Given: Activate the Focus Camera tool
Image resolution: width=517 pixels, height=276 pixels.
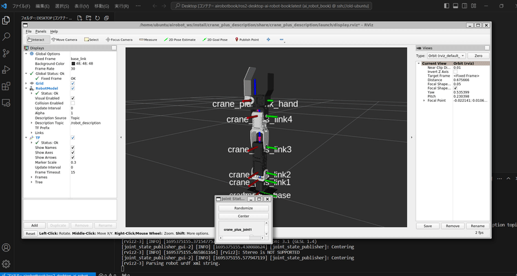Looking at the screenshot, I should coord(119,39).
